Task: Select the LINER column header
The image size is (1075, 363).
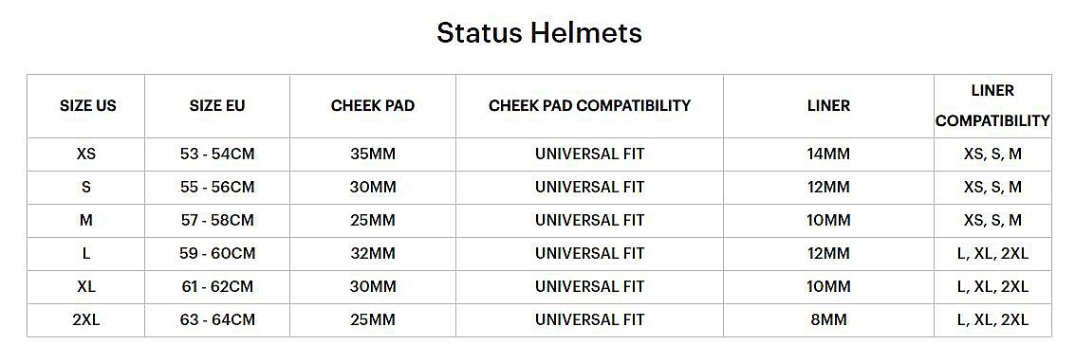Action: (x=828, y=106)
